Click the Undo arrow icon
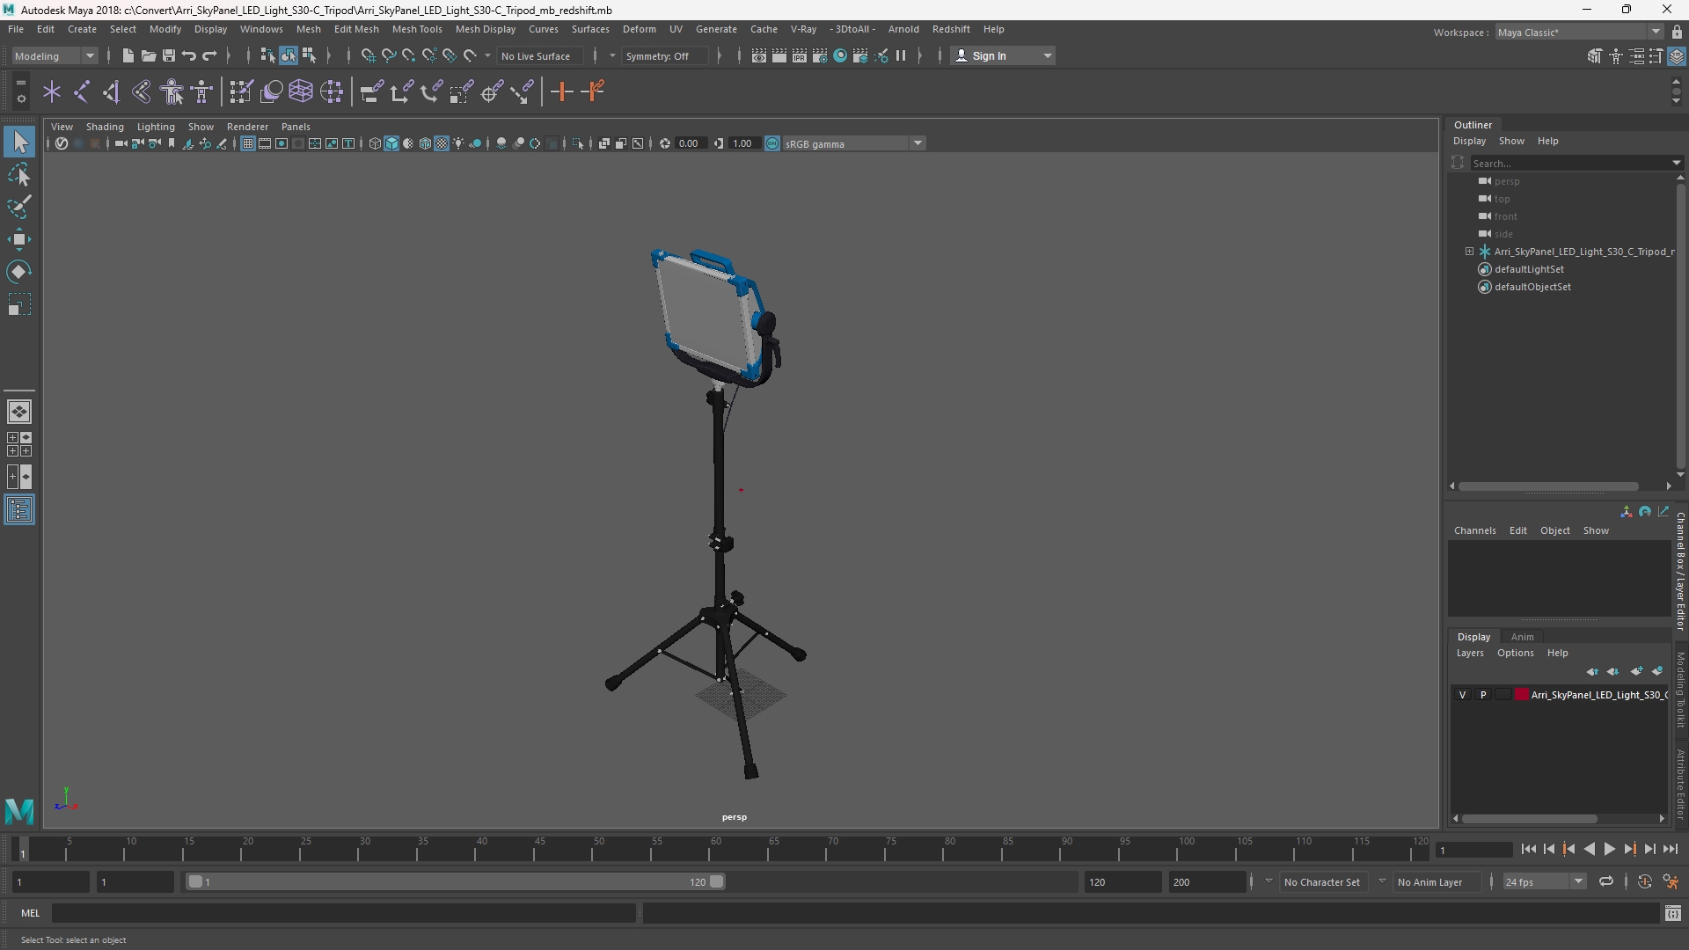 (188, 55)
